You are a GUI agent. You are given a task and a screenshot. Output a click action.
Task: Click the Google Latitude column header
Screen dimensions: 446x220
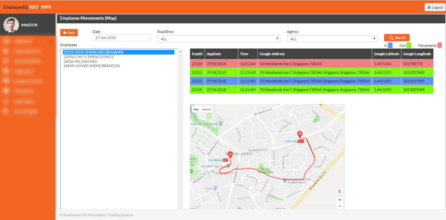click(x=386, y=54)
